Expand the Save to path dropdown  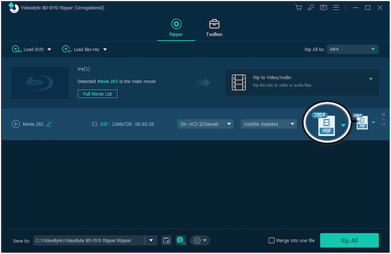point(151,240)
